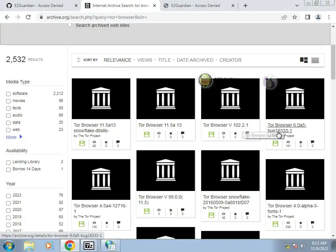
Task: Click software floppy icon under Tor Browser 4.0-alpha-3-fonts-1
Action: (275, 224)
